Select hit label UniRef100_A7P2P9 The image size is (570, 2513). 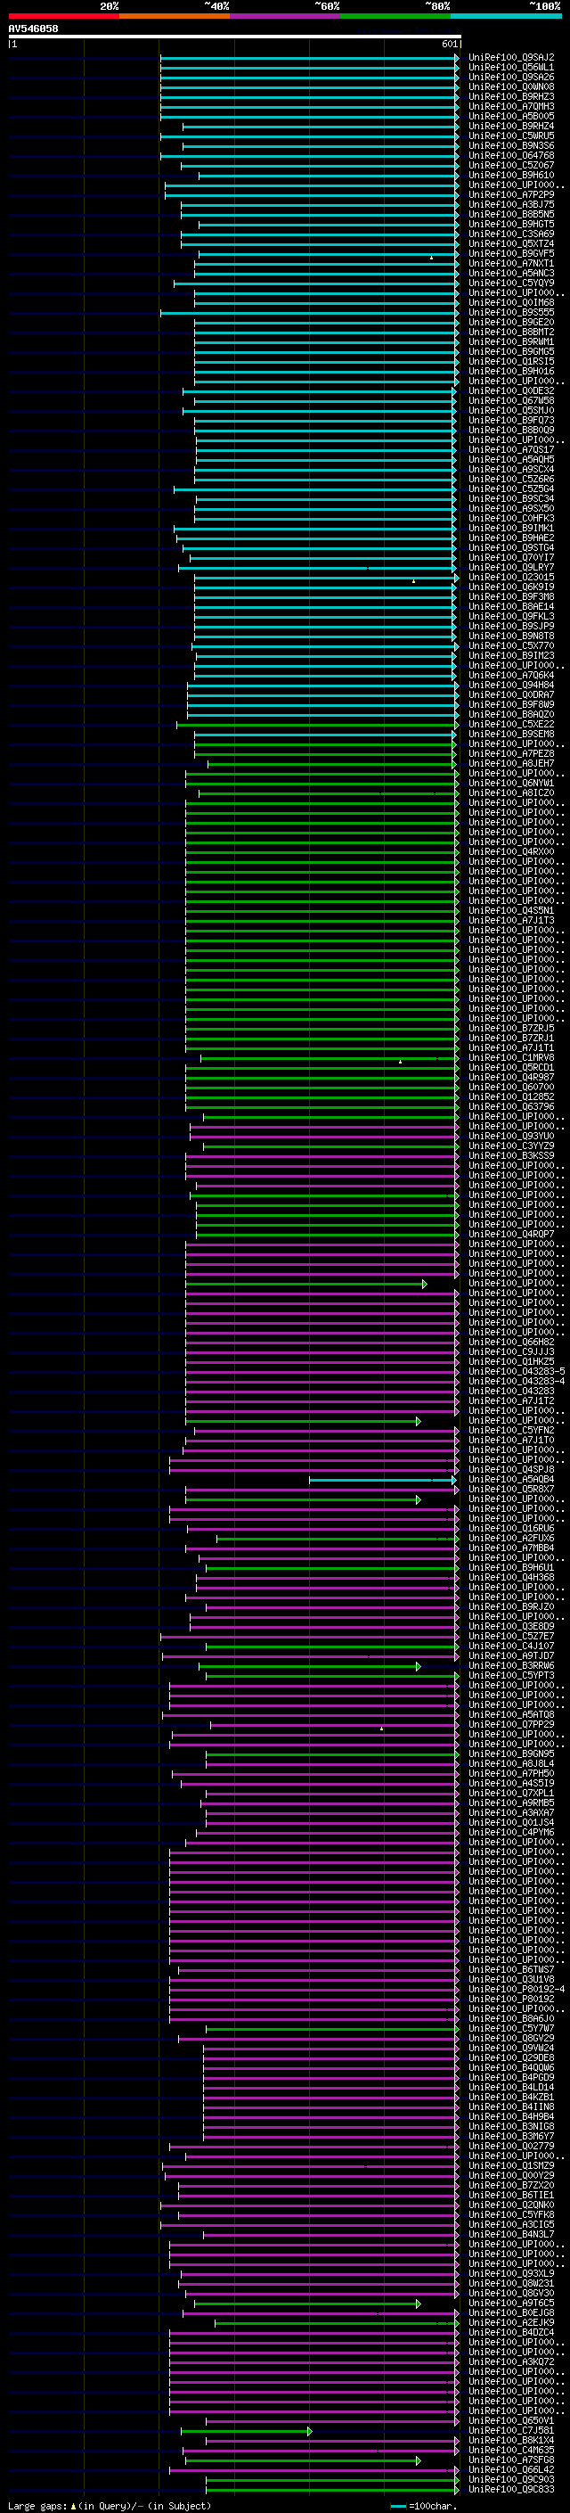point(511,195)
